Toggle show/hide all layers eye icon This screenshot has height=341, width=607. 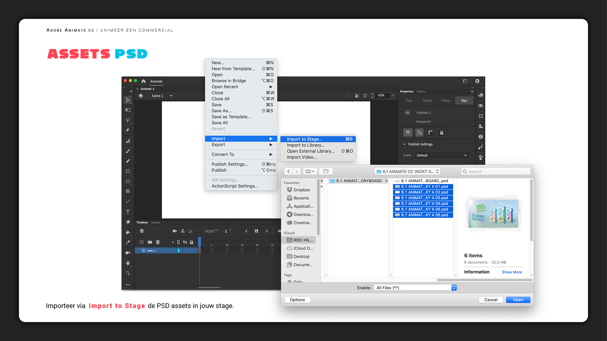[185, 242]
